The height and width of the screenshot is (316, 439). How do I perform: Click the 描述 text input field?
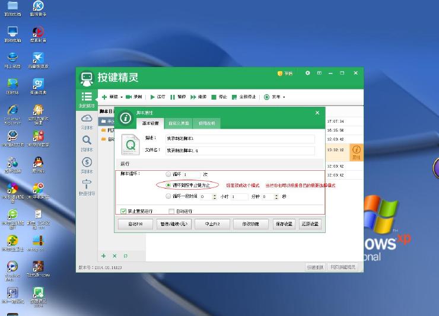[240, 139]
